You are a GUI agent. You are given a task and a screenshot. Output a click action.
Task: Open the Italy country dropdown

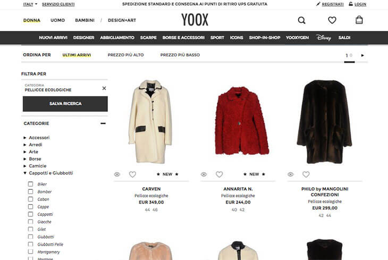pyautogui.click(x=30, y=4)
